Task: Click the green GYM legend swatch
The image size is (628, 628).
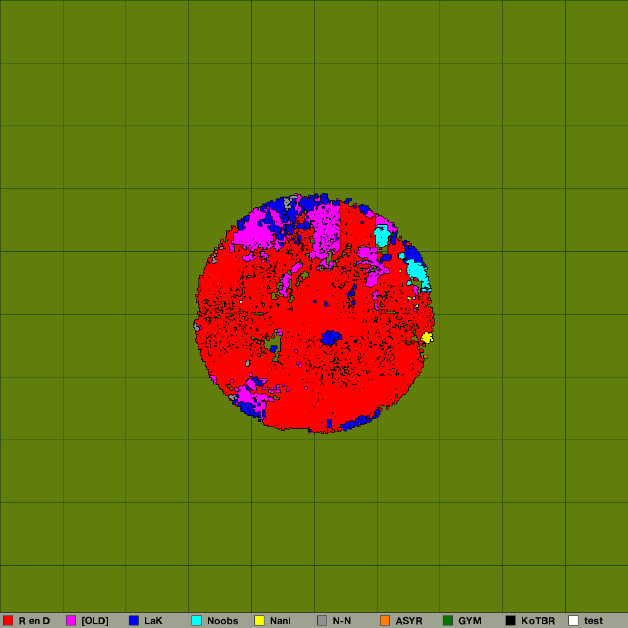Action: point(448,620)
